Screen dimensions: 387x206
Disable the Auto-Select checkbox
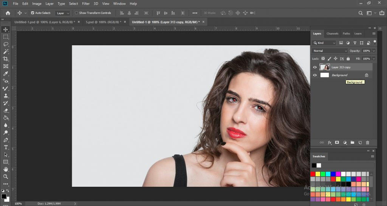click(33, 13)
